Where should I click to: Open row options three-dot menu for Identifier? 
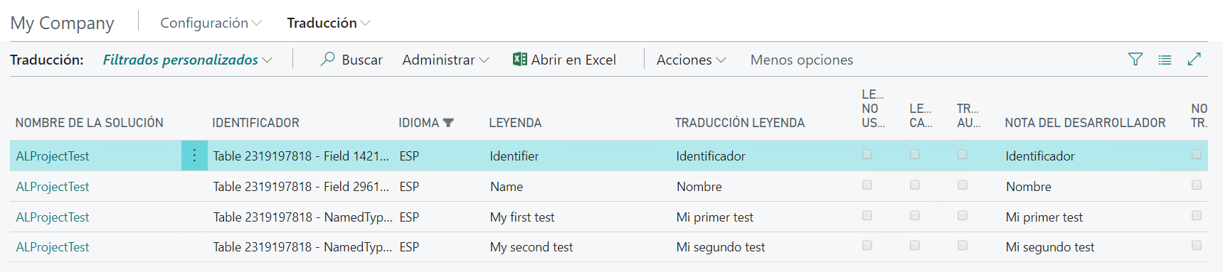point(194,156)
